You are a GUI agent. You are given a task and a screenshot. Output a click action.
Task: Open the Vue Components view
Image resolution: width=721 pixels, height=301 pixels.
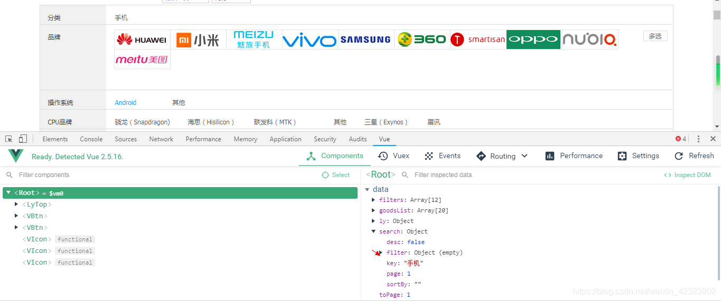tap(335, 156)
